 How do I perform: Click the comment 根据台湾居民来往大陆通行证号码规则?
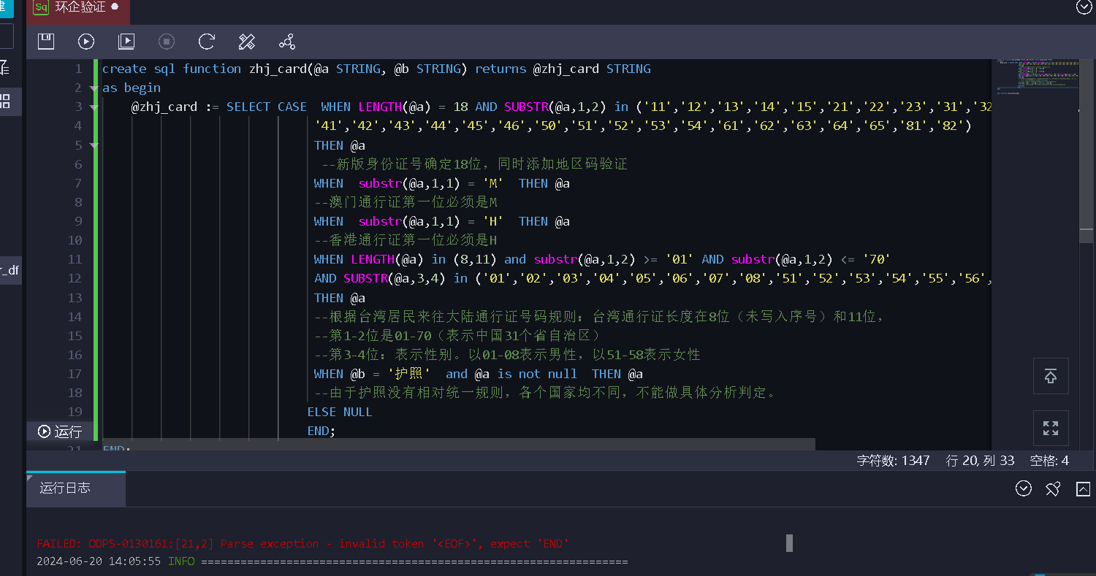pyautogui.click(x=599, y=317)
